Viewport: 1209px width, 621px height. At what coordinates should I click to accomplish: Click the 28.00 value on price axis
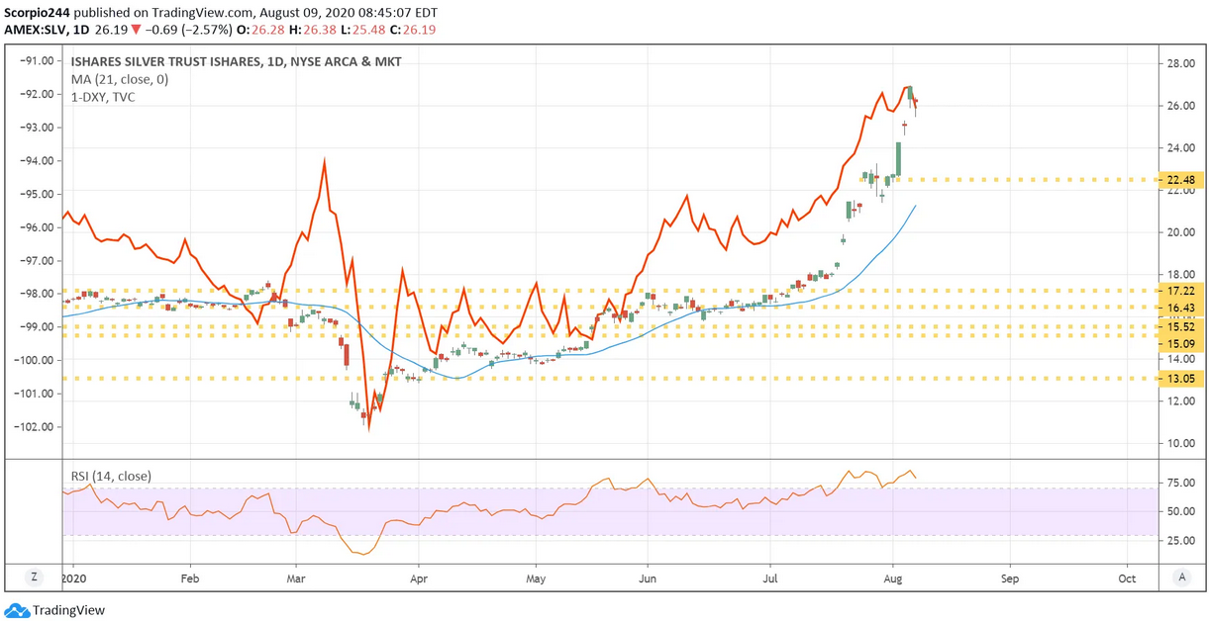click(x=1180, y=63)
